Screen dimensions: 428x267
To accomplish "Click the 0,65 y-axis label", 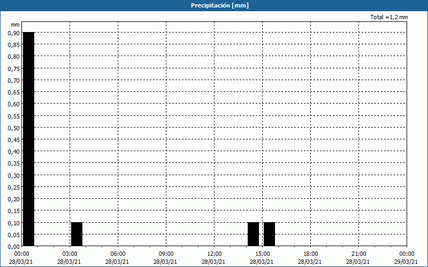I will (x=14, y=92).
